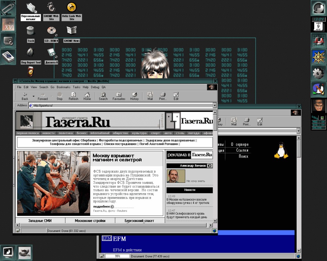Click Mail in the Gazeta.Ru browser toolbar
This screenshot has height=261, width=327.
pyautogui.click(x=150, y=96)
